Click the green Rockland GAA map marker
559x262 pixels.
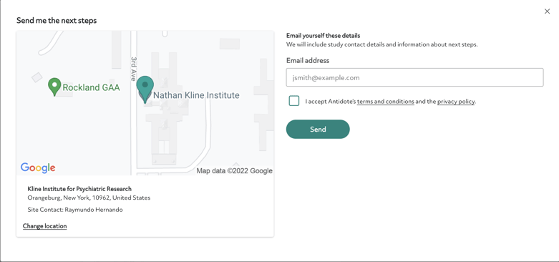coord(54,87)
